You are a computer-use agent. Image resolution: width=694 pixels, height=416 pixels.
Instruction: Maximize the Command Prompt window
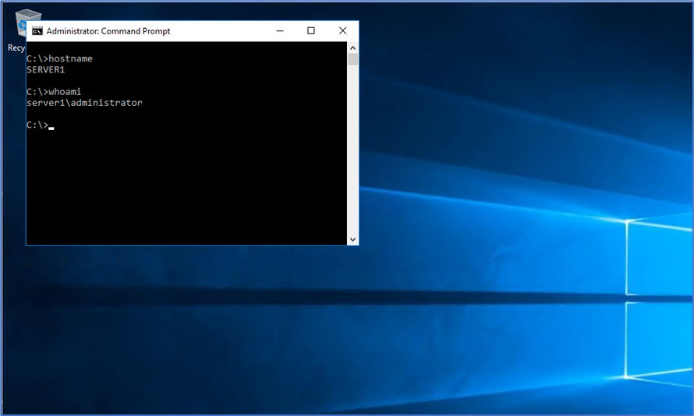coord(311,31)
